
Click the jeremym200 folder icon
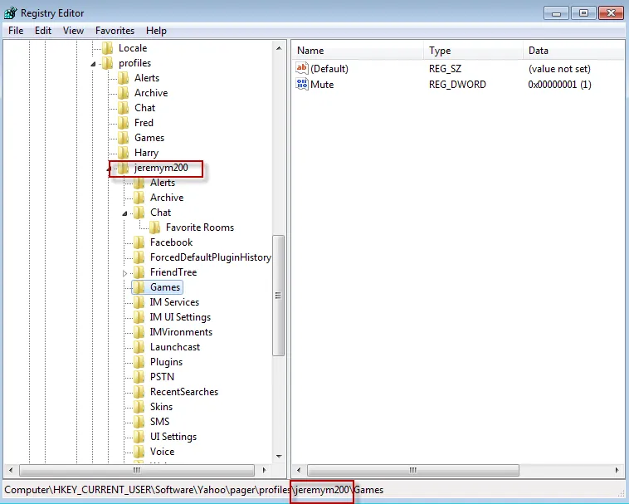(123, 168)
